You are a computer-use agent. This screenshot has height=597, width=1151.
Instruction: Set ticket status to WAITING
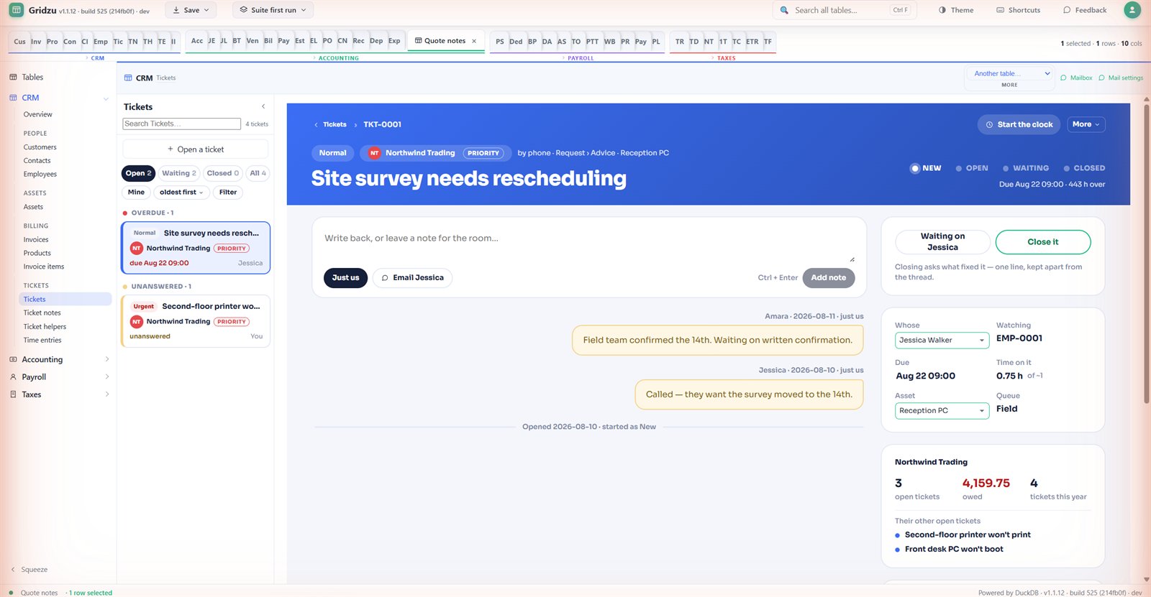click(1026, 168)
